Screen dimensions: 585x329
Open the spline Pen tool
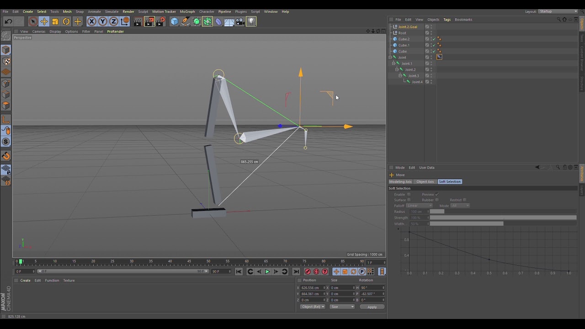(185, 21)
